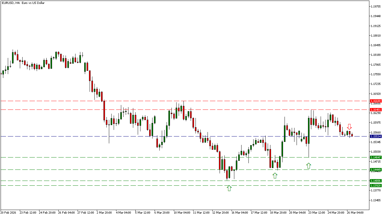Click the red 1.16680 price label
Image resolution: width=385 pixels, height=216 pixels.
point(376,101)
